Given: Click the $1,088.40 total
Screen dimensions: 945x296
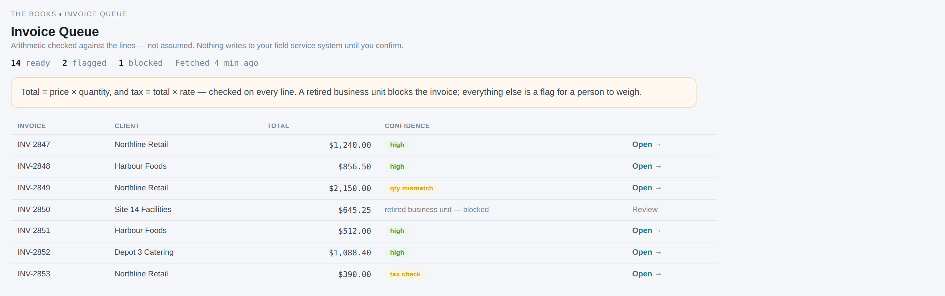Looking at the screenshot, I should pos(350,253).
